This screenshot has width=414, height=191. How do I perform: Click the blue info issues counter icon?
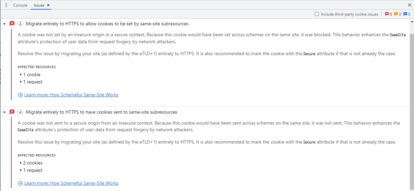[405, 14]
